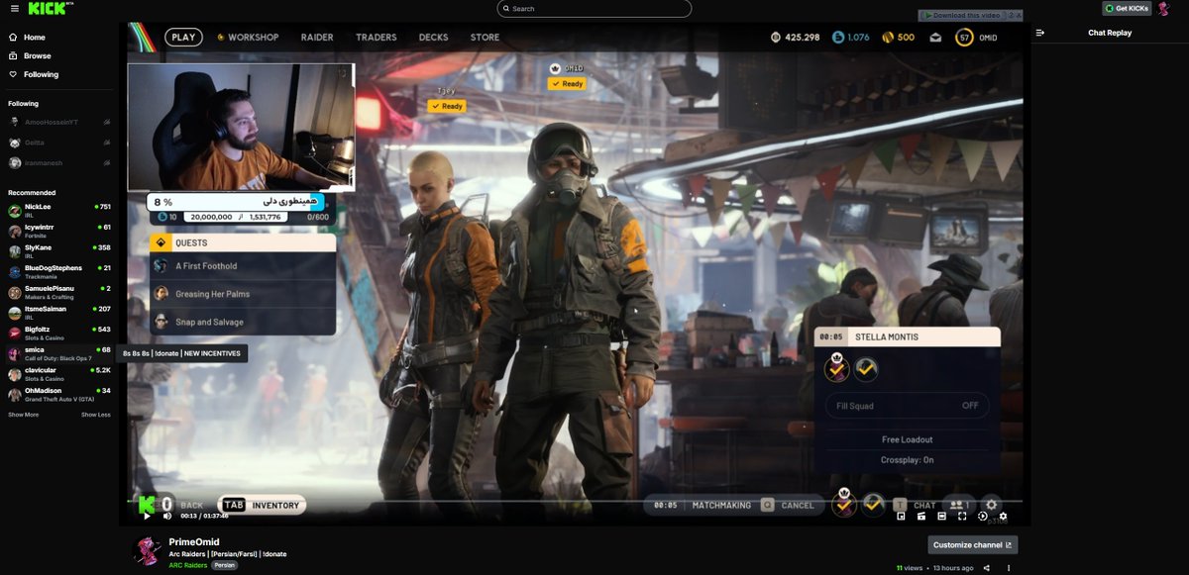The height and width of the screenshot is (575, 1189).
Task: Toggle fullscreen on the video player
Action: pos(961,516)
